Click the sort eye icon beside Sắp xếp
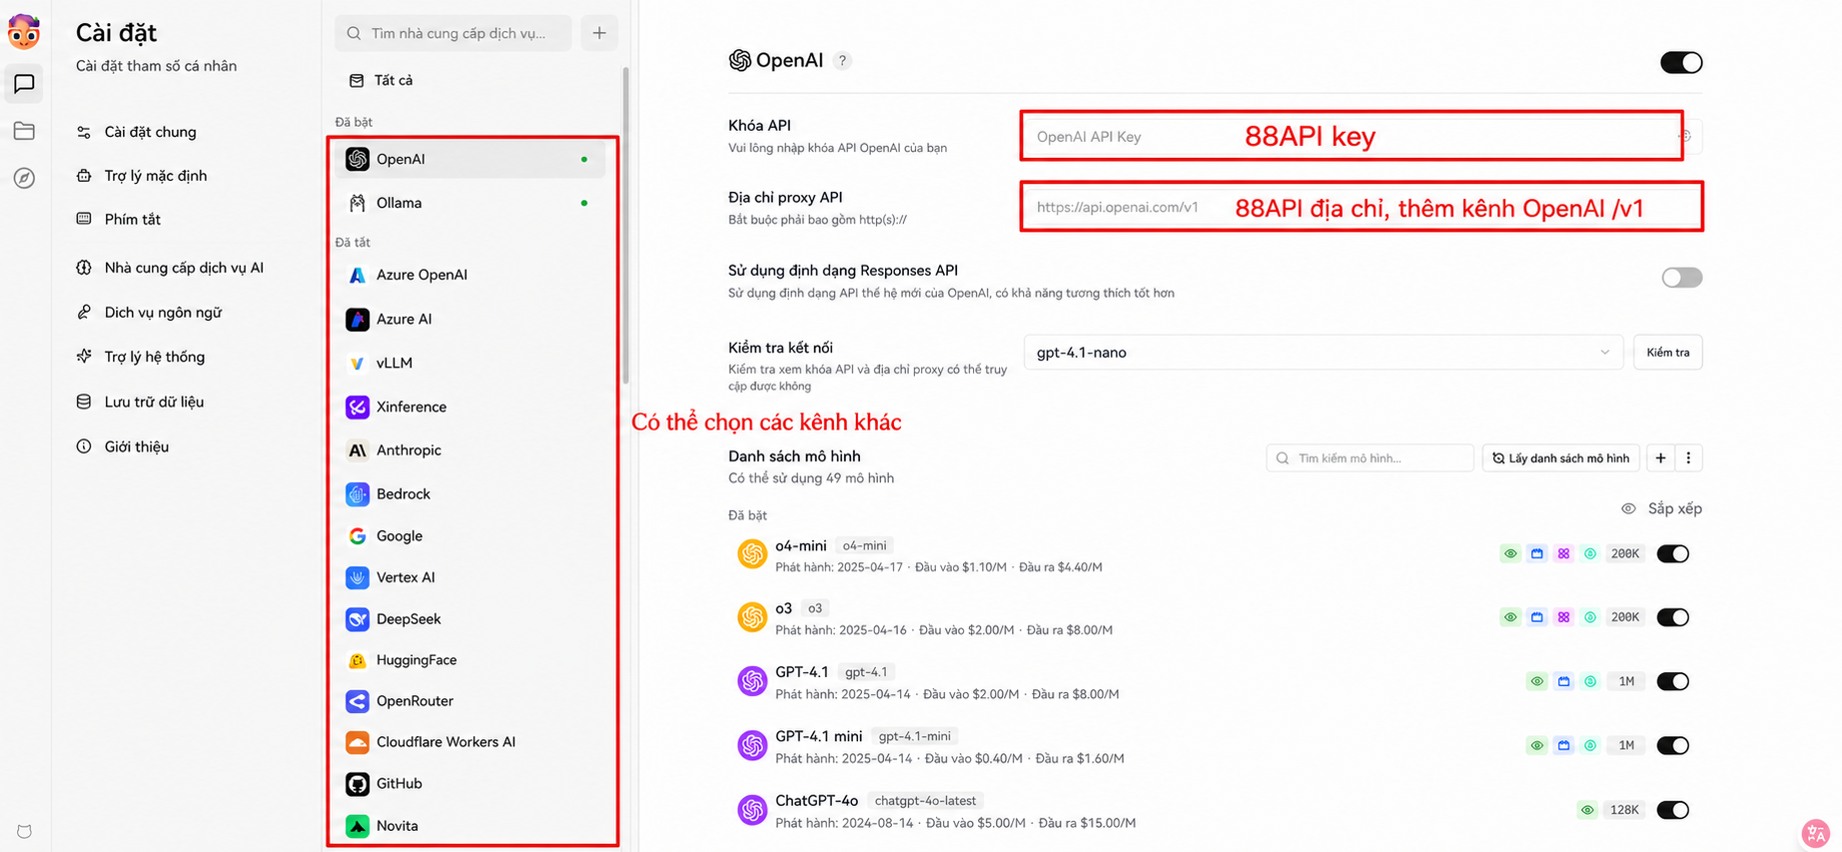1842x852 pixels. [1628, 508]
